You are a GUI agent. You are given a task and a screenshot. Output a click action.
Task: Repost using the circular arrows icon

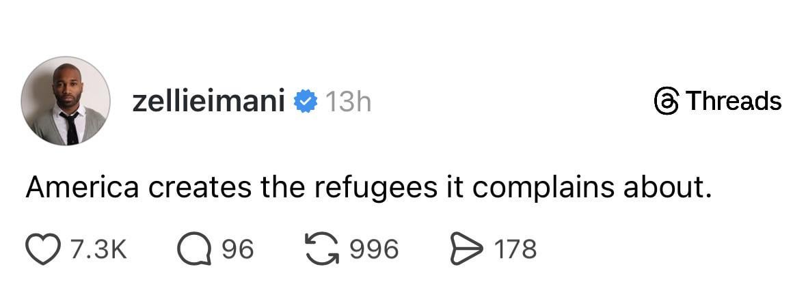pos(321,249)
